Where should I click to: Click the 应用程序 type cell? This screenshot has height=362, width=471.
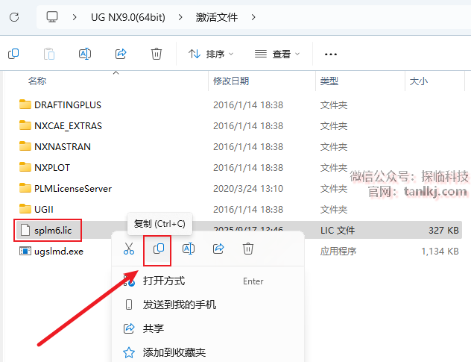pos(338,252)
